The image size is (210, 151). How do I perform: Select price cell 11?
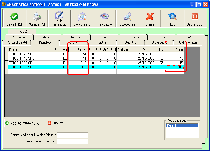[78, 58]
